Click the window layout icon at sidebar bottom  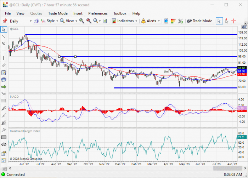click(x=4, y=160)
